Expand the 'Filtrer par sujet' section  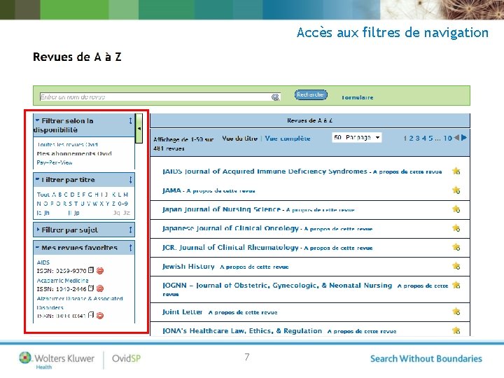pyautogui.click(x=38, y=230)
